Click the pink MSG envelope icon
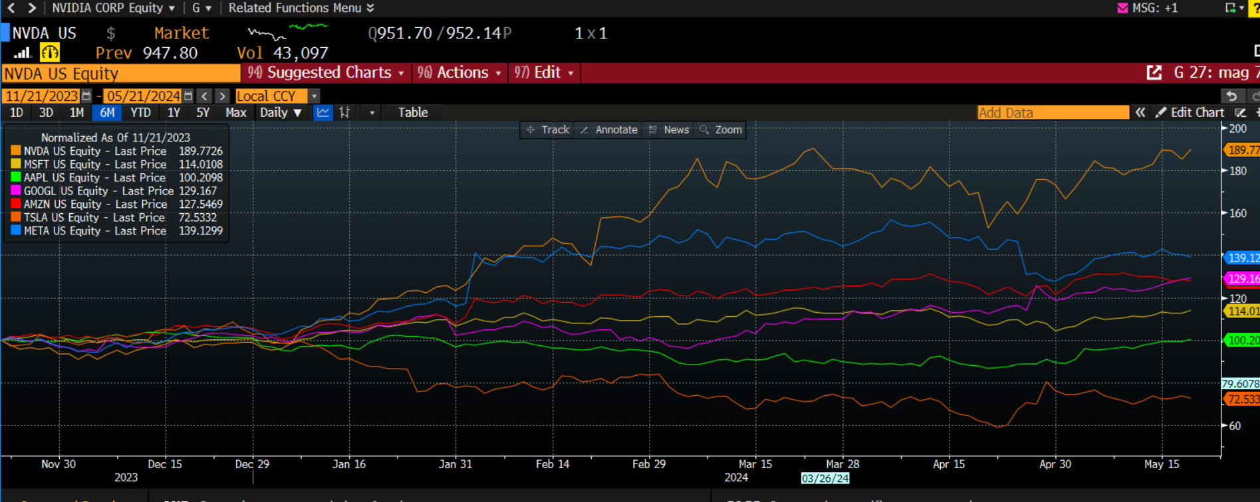 1122,8
